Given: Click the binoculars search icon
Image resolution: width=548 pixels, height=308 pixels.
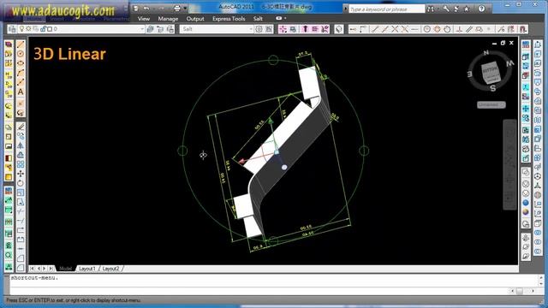Looking at the screenshot, I should coord(431,9).
